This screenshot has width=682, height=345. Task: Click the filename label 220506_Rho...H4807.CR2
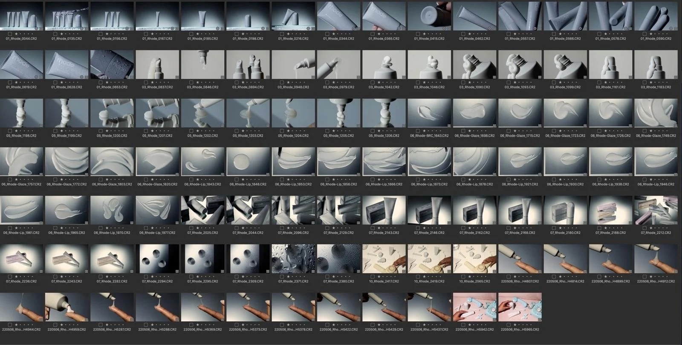pyautogui.click(x=520, y=282)
